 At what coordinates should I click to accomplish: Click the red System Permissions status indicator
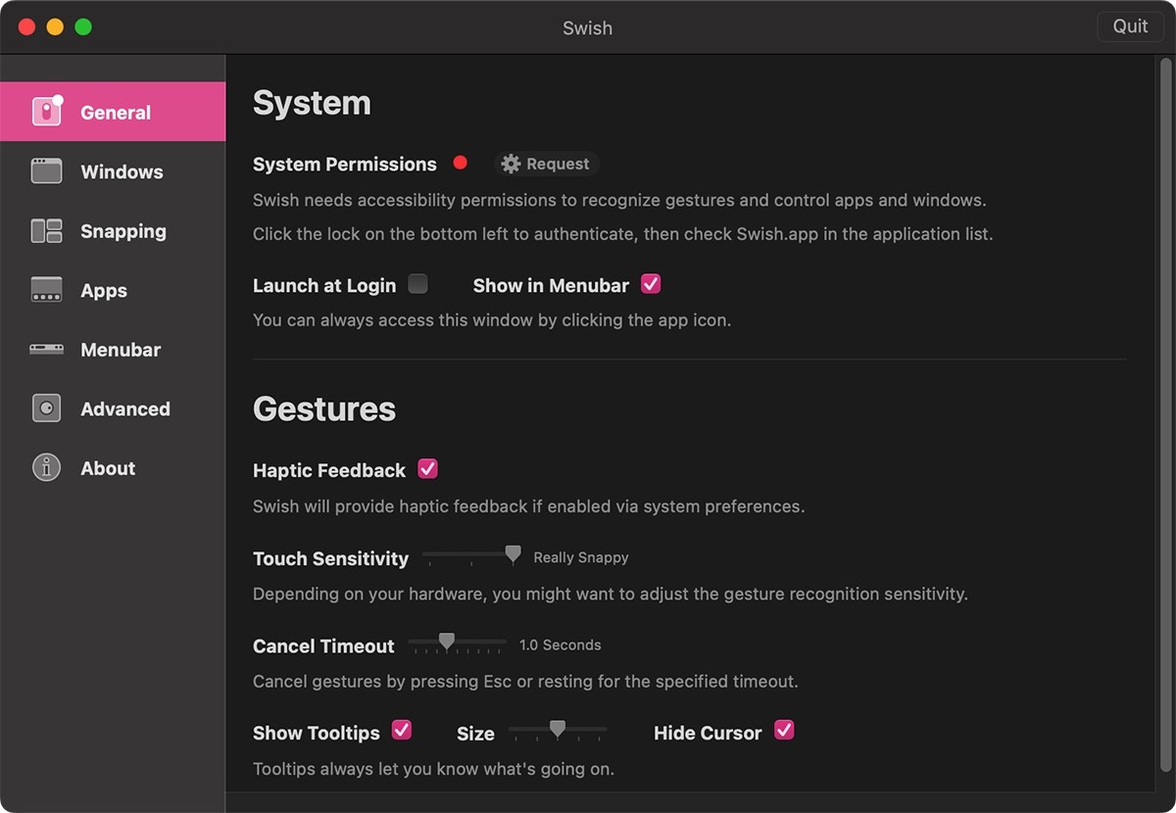[x=460, y=163]
